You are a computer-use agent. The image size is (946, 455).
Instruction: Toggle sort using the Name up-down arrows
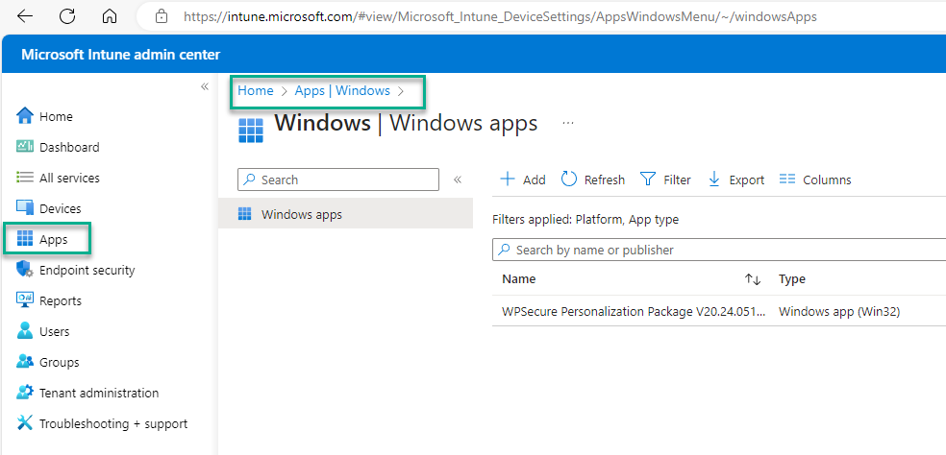(x=753, y=279)
